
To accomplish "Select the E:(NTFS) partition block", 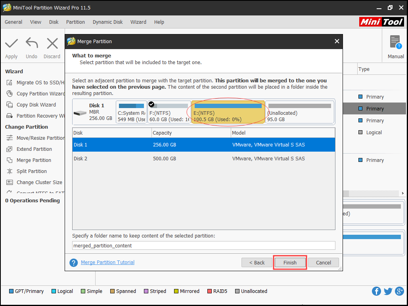I will coord(228,112).
